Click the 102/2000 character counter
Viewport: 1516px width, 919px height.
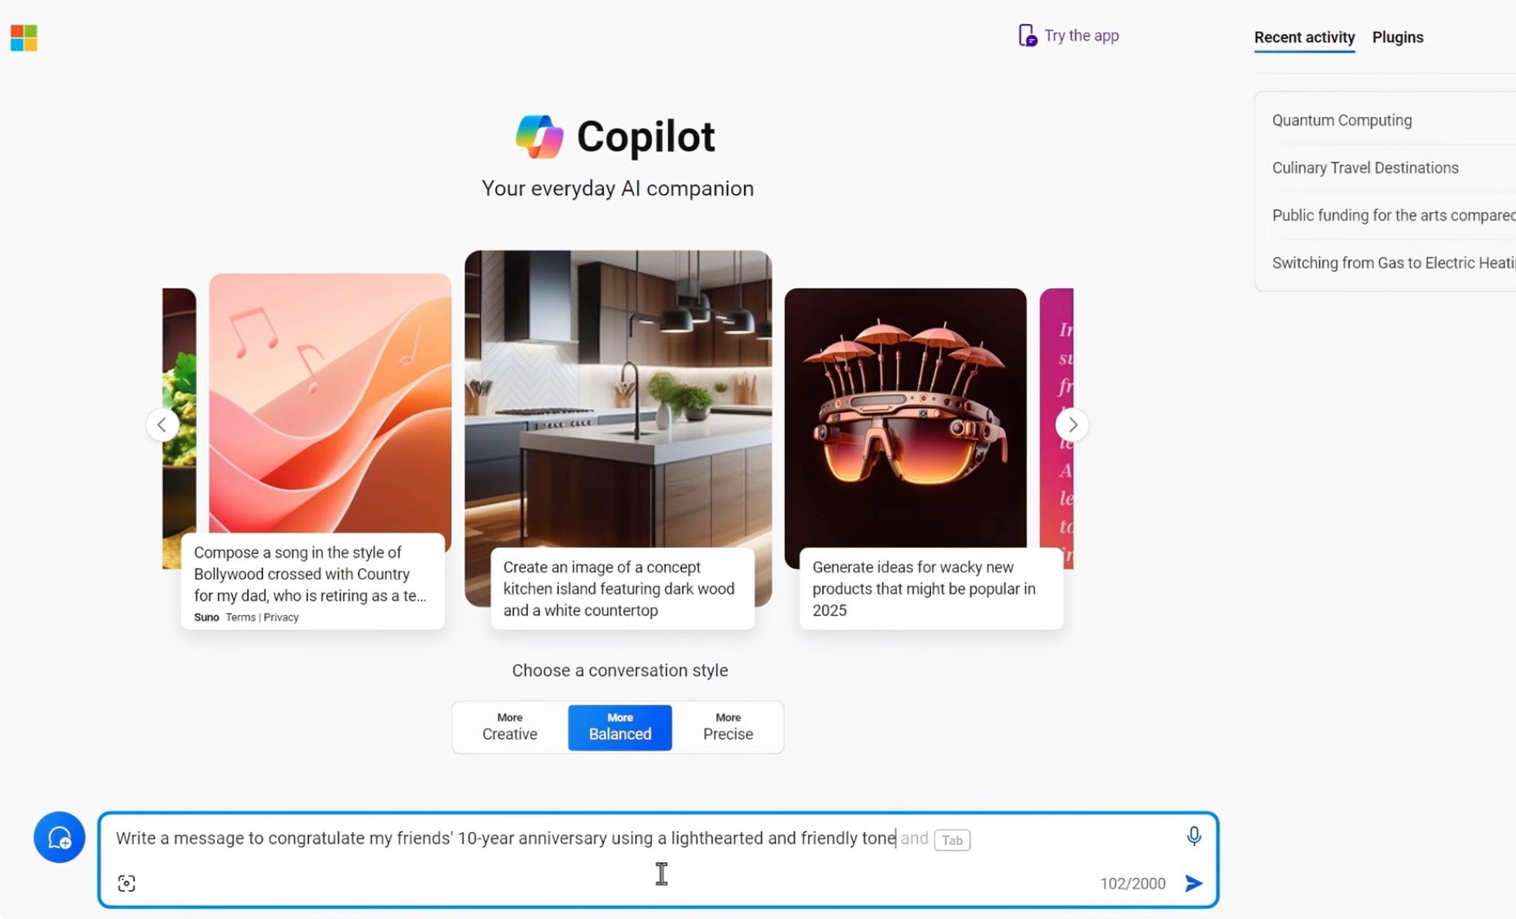point(1132,884)
